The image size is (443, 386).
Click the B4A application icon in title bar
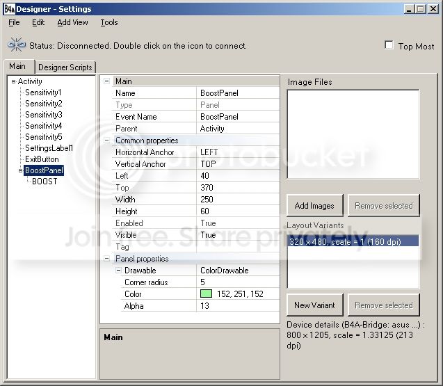9,9
